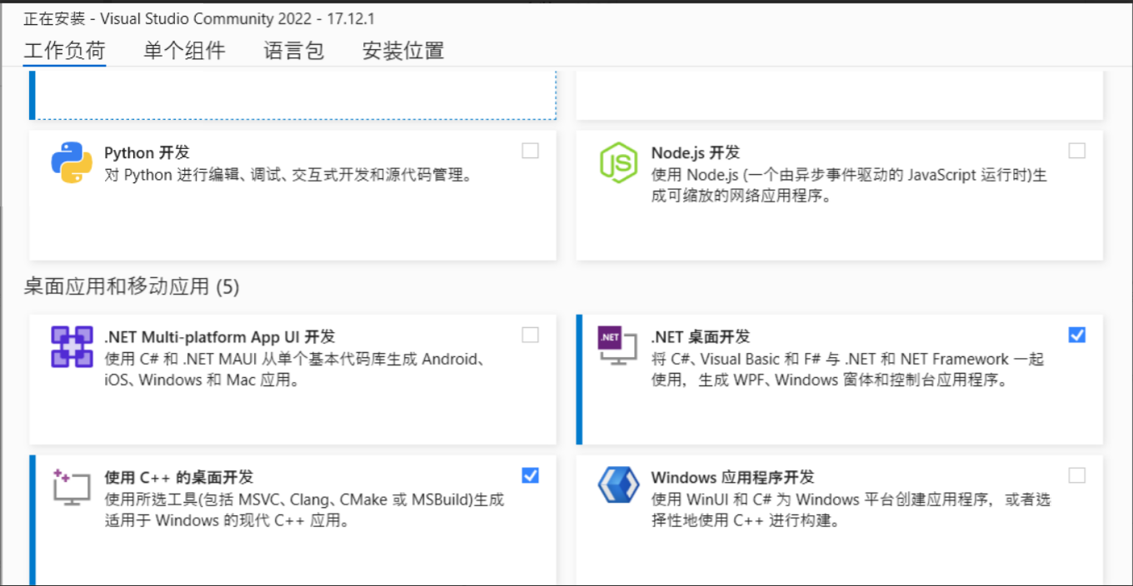Image resolution: width=1133 pixels, height=586 pixels.
Task: Click the '.NET Multi-platform App UI 开发' title
Action: [219, 337]
